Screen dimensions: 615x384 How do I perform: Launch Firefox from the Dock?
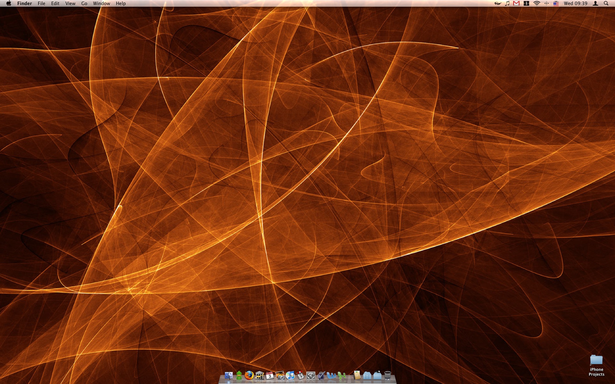[249, 375]
